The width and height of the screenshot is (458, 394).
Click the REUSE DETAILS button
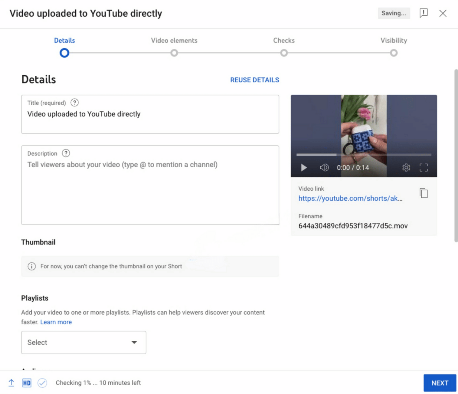[x=254, y=80]
